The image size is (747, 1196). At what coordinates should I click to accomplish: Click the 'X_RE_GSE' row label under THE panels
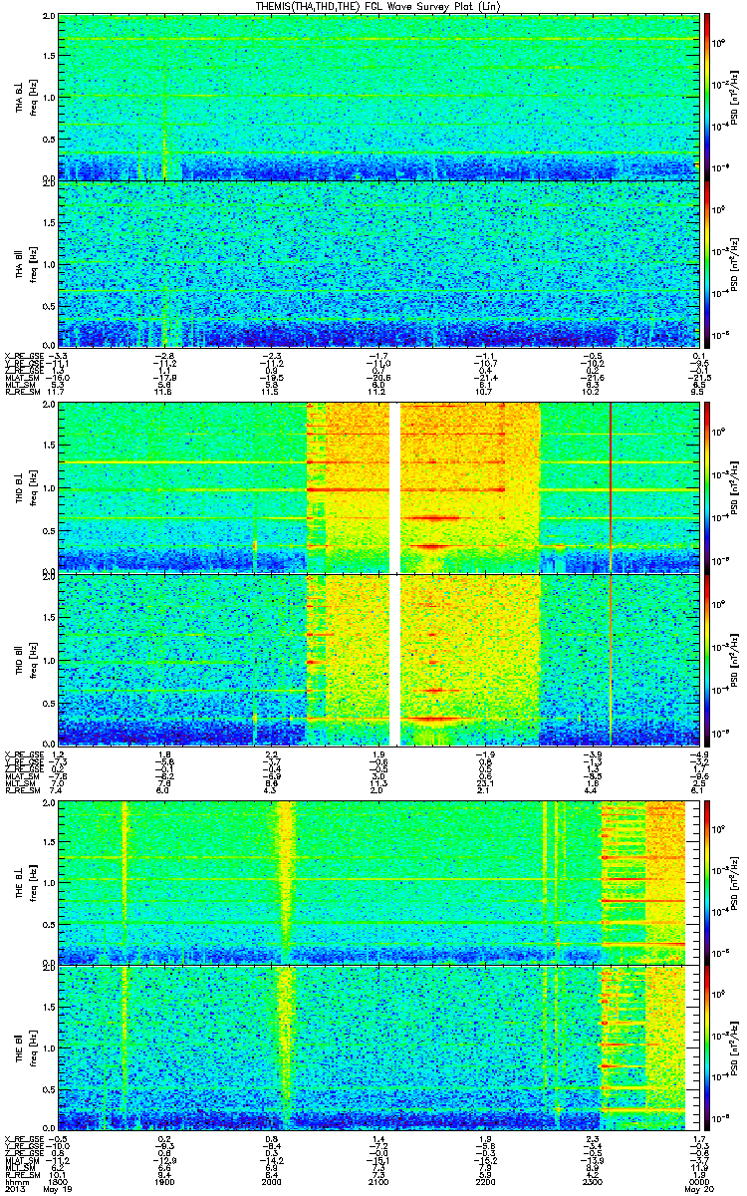[24, 1139]
